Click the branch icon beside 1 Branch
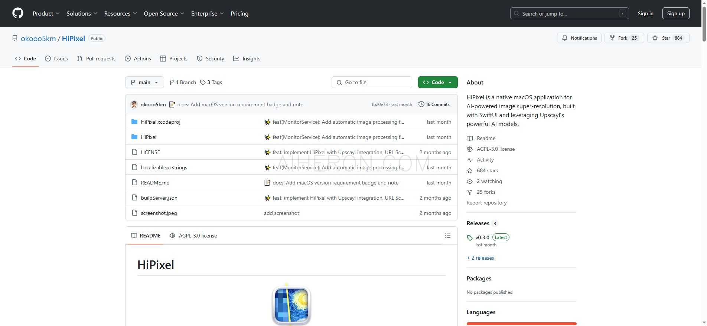 tap(172, 82)
